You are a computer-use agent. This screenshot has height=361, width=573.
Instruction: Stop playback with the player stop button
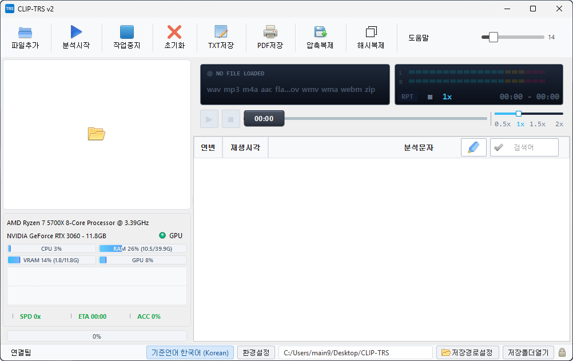click(231, 119)
